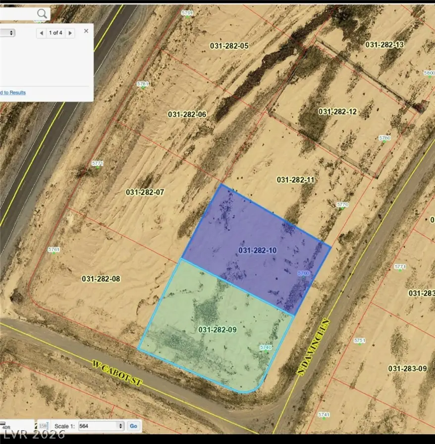
Task: Click address marker 5780
Action: (384, 139)
